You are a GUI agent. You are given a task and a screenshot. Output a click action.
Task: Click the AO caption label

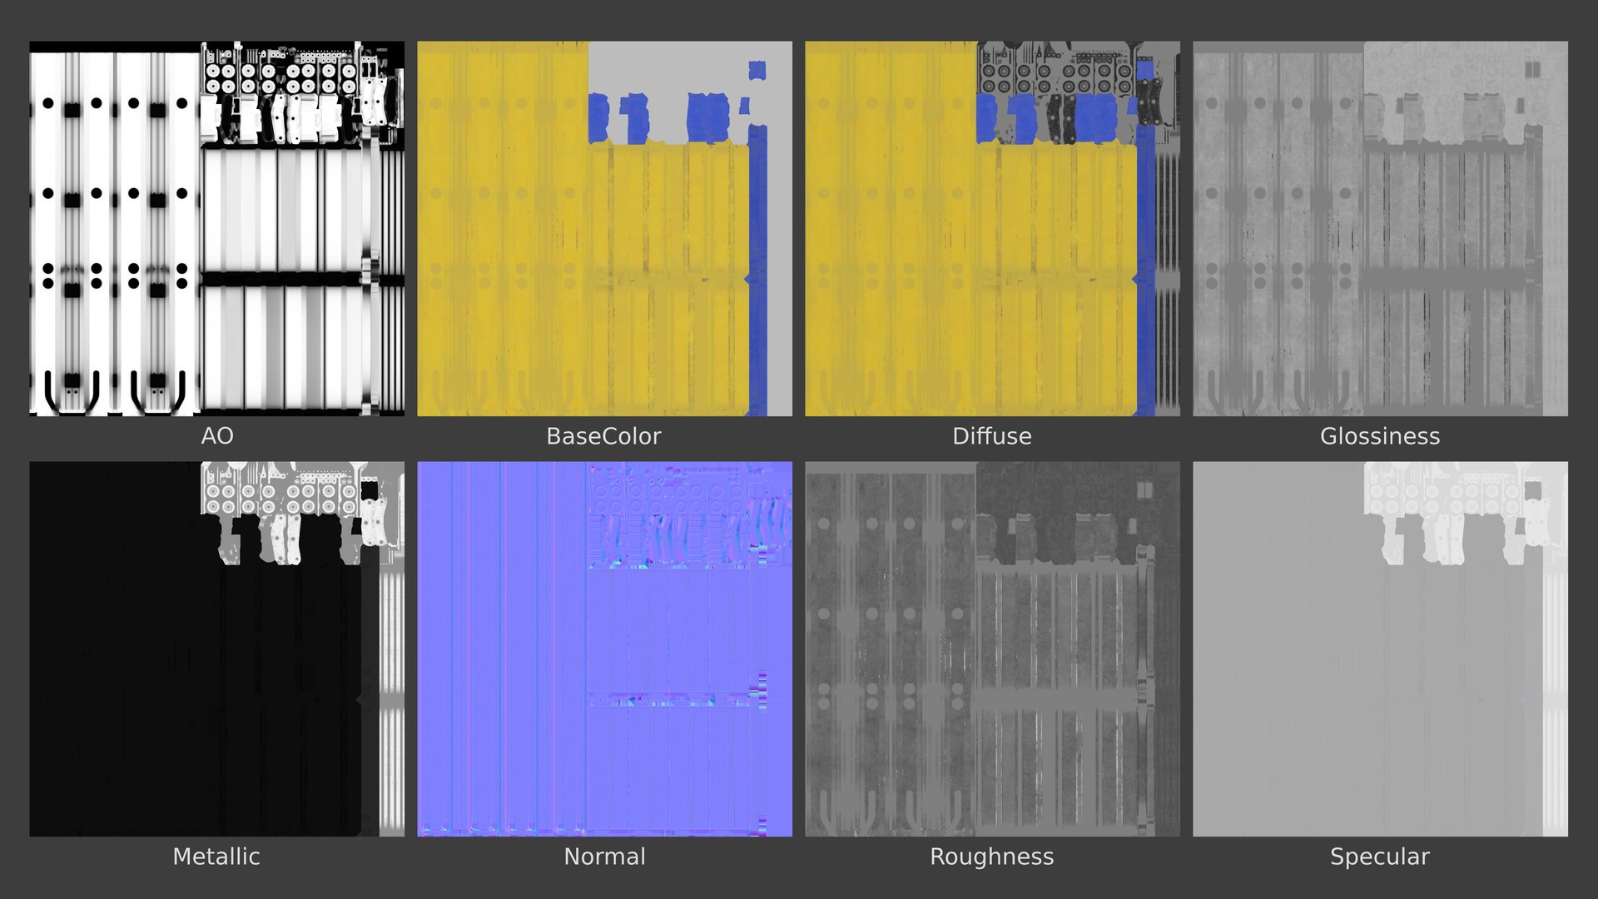point(217,436)
